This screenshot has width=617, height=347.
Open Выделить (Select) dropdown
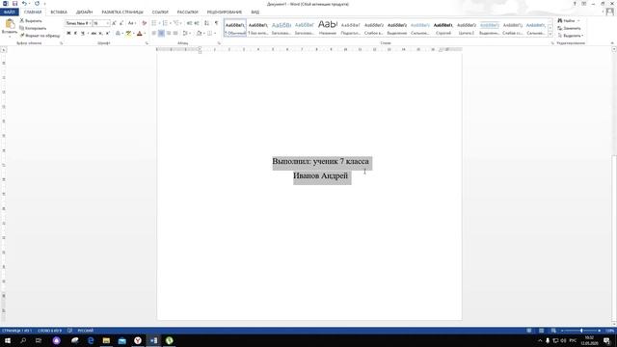click(571, 36)
